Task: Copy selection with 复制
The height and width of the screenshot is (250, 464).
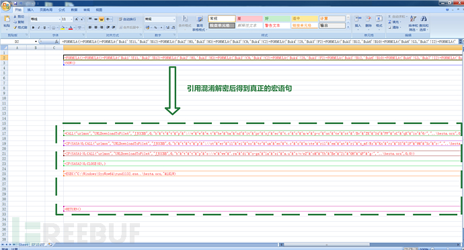Action: point(19,22)
